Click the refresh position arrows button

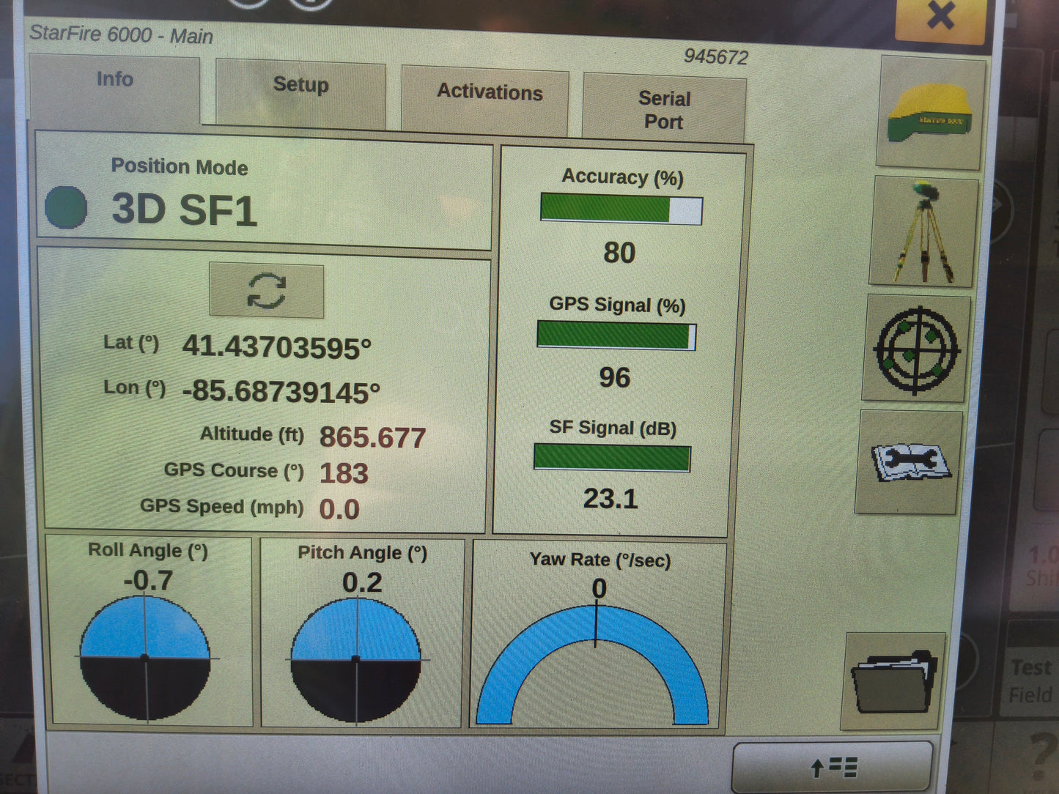(267, 290)
